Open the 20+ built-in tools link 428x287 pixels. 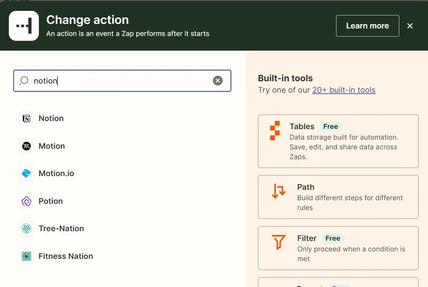(344, 90)
